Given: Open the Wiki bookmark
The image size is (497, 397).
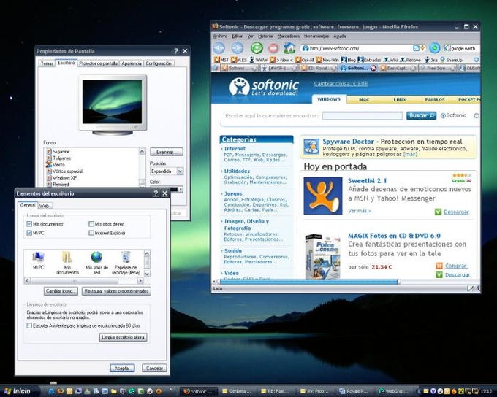Looking at the screenshot, I should point(390,60).
